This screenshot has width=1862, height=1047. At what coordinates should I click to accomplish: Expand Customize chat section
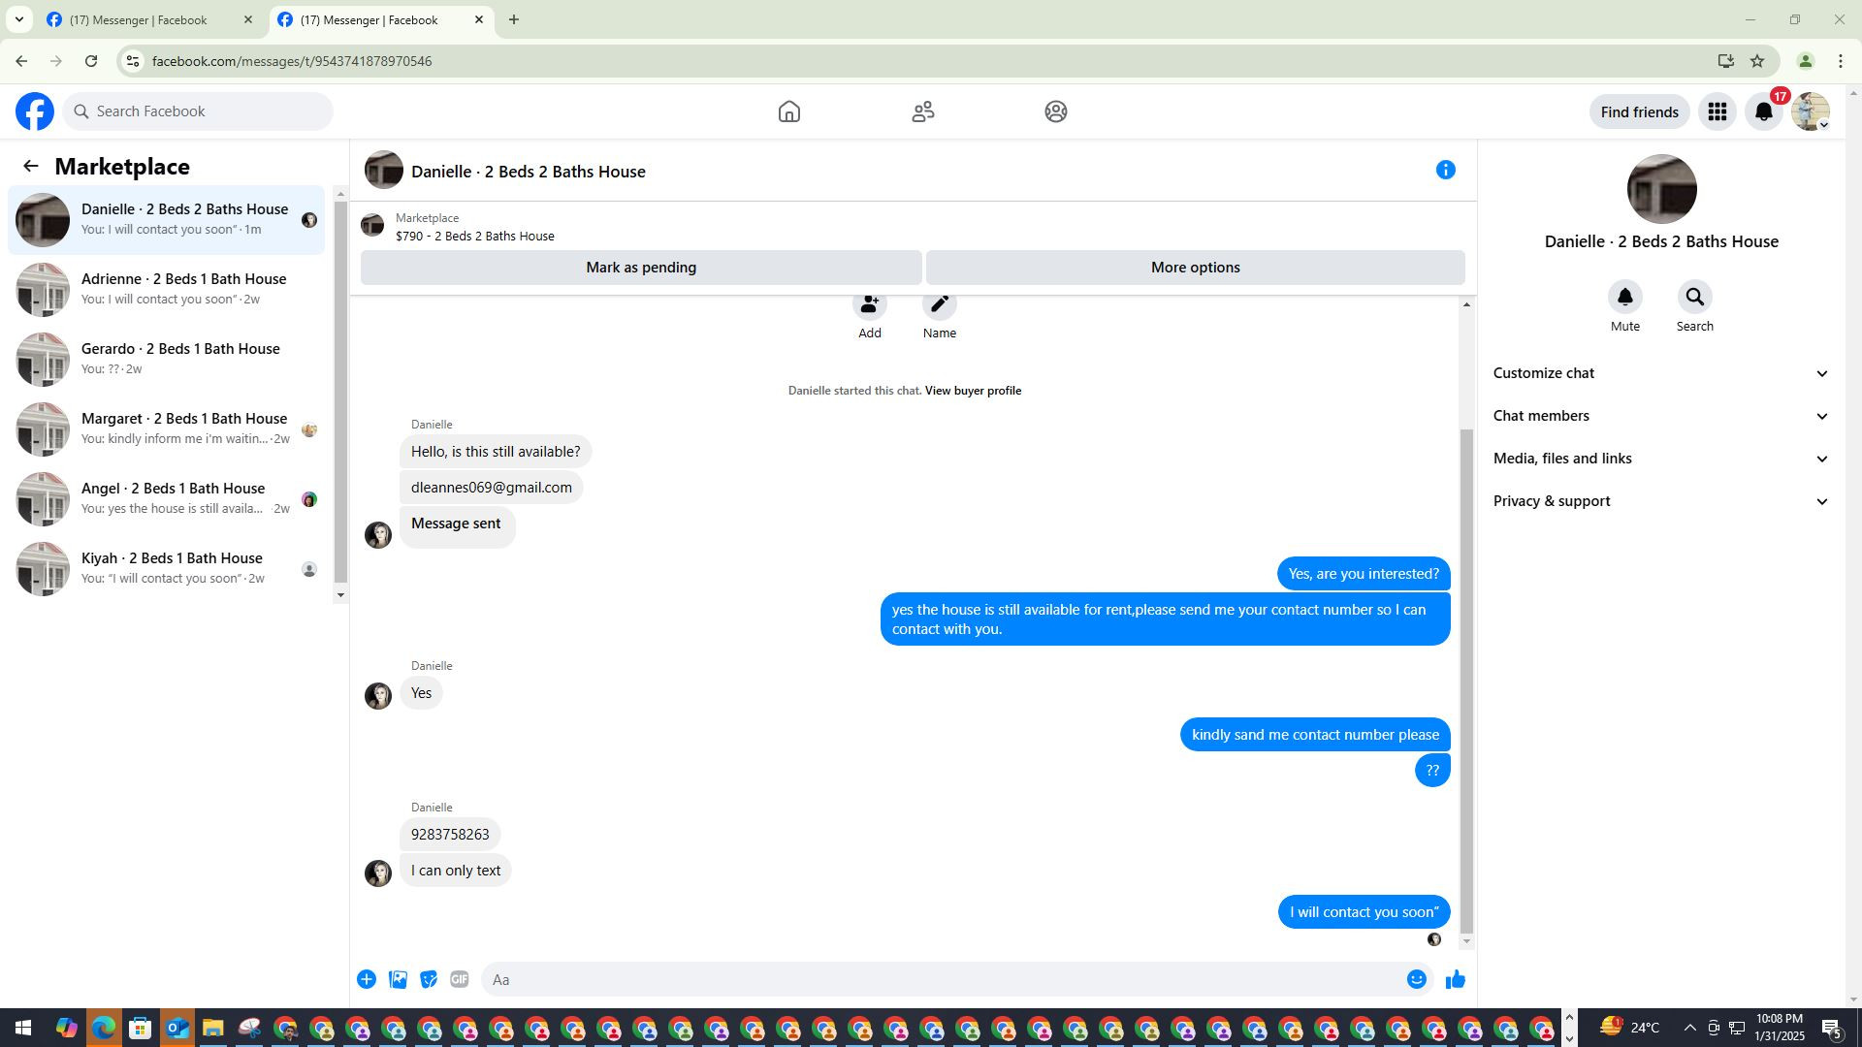(1661, 374)
